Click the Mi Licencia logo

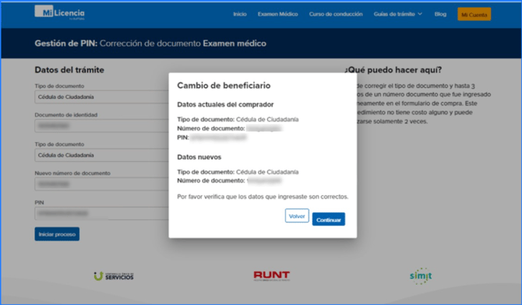(x=59, y=12)
